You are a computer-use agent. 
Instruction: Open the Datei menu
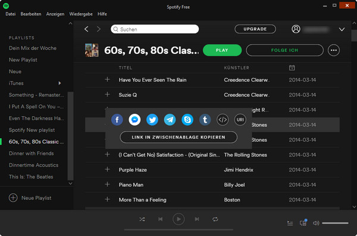[11, 14]
